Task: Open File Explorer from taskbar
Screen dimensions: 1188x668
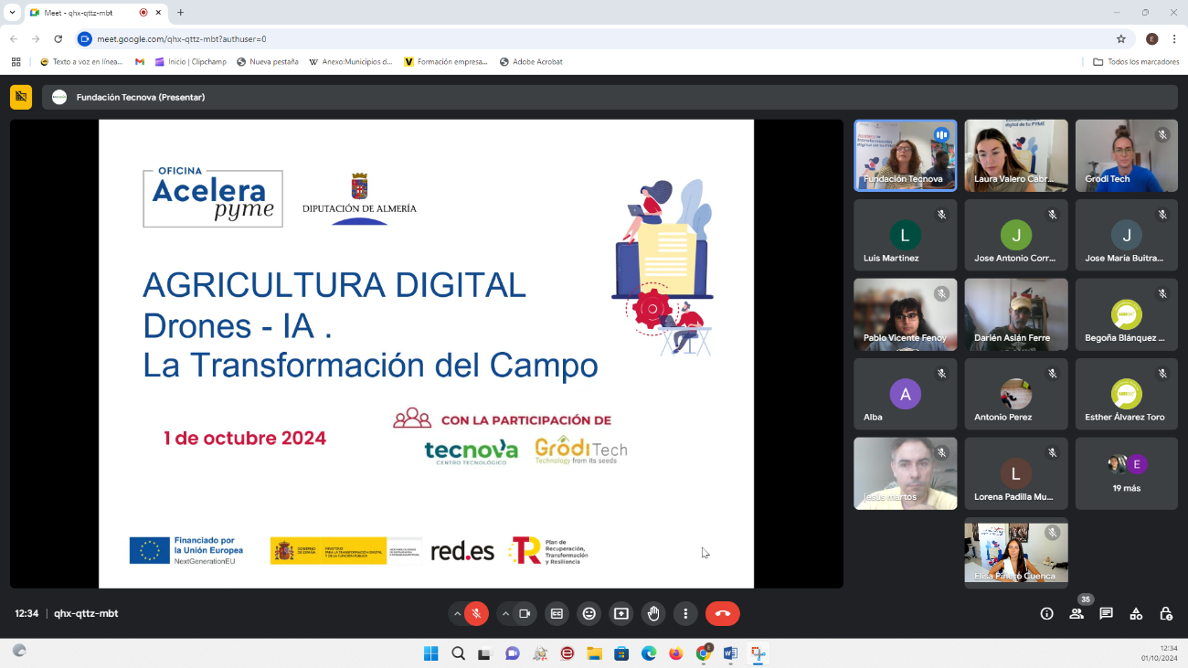Action: (594, 653)
